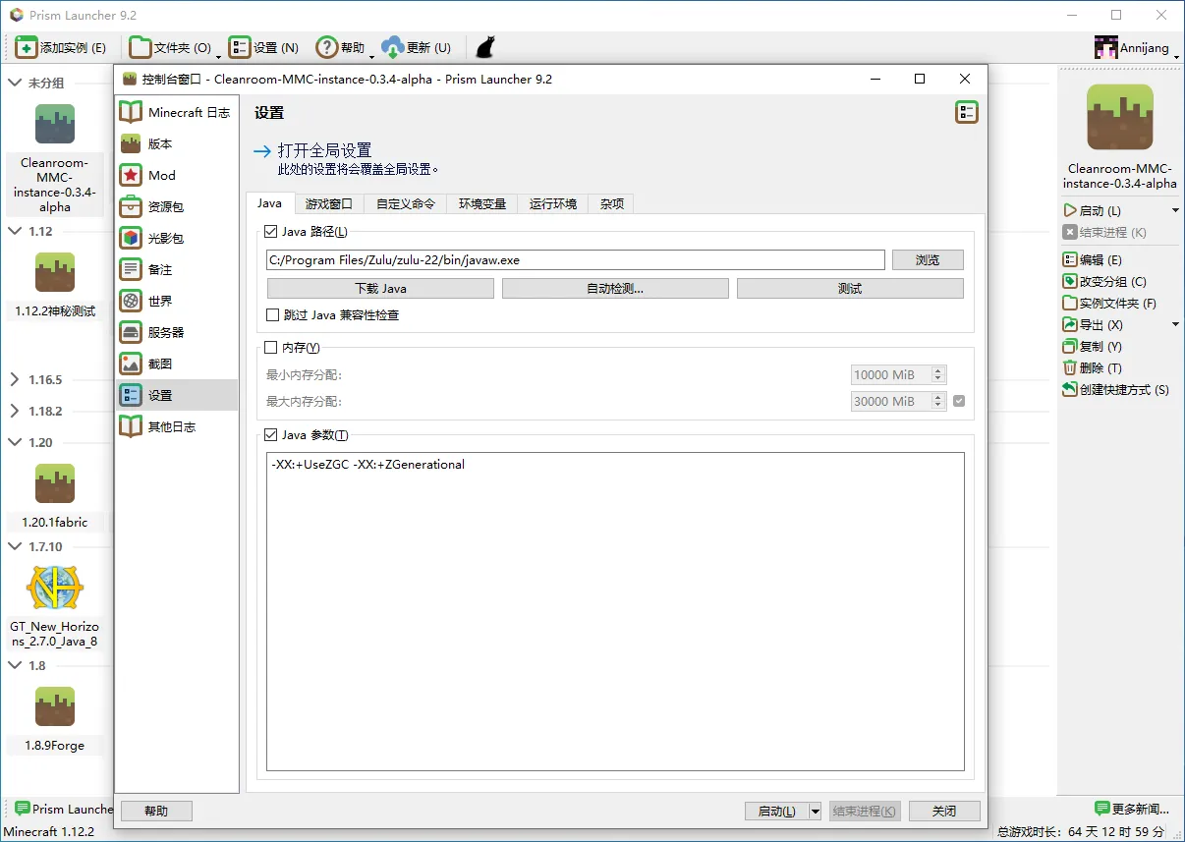Click 编辑 (E) in right panel
1185x842 pixels.
1093,259
